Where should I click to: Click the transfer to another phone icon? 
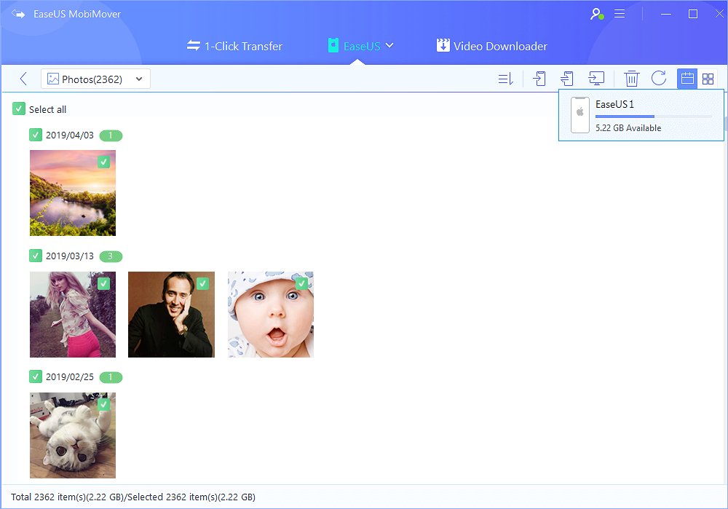point(567,79)
